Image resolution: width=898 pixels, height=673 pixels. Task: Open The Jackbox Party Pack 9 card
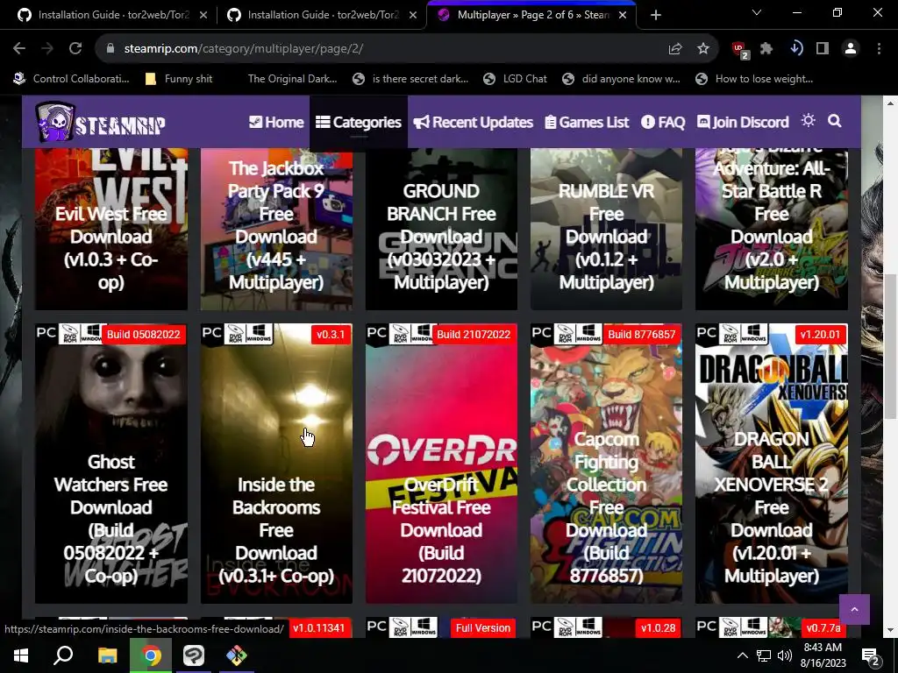(276, 229)
